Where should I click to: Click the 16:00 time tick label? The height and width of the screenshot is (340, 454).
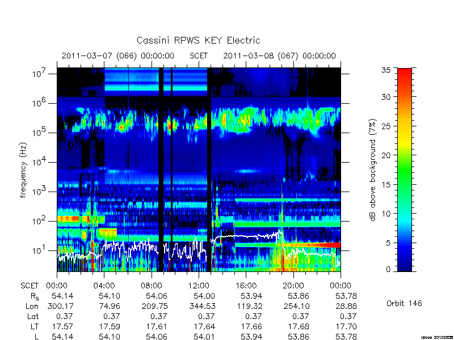[246, 286]
